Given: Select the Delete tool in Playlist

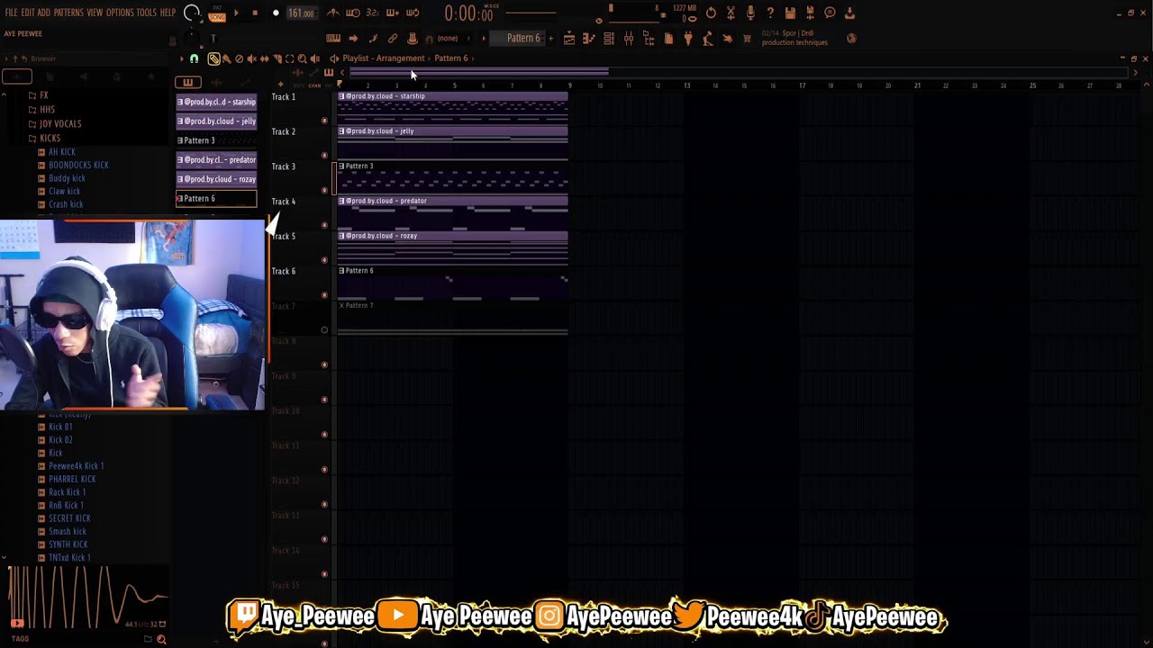Looking at the screenshot, I should (240, 58).
